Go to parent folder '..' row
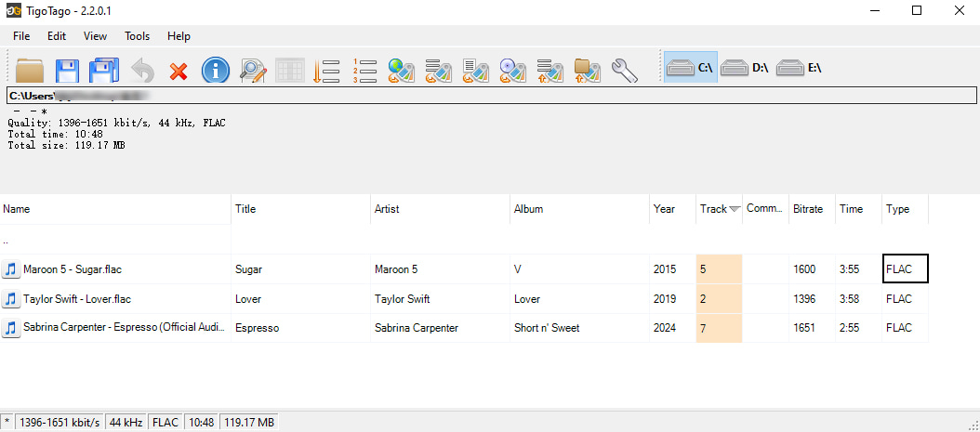The width and height of the screenshot is (980, 432). [x=115, y=240]
